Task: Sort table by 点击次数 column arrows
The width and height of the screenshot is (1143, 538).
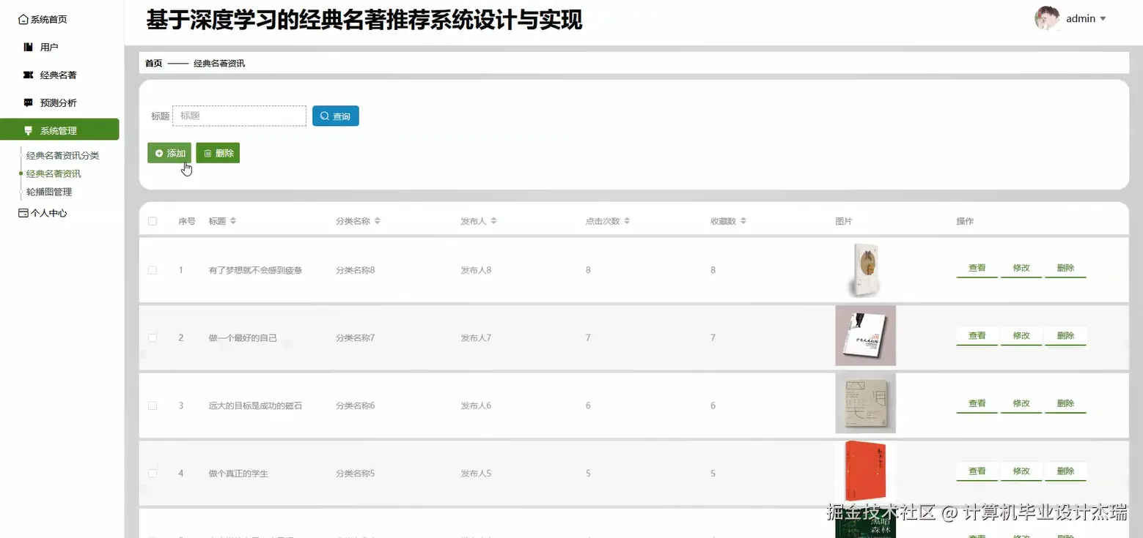Action: (627, 221)
